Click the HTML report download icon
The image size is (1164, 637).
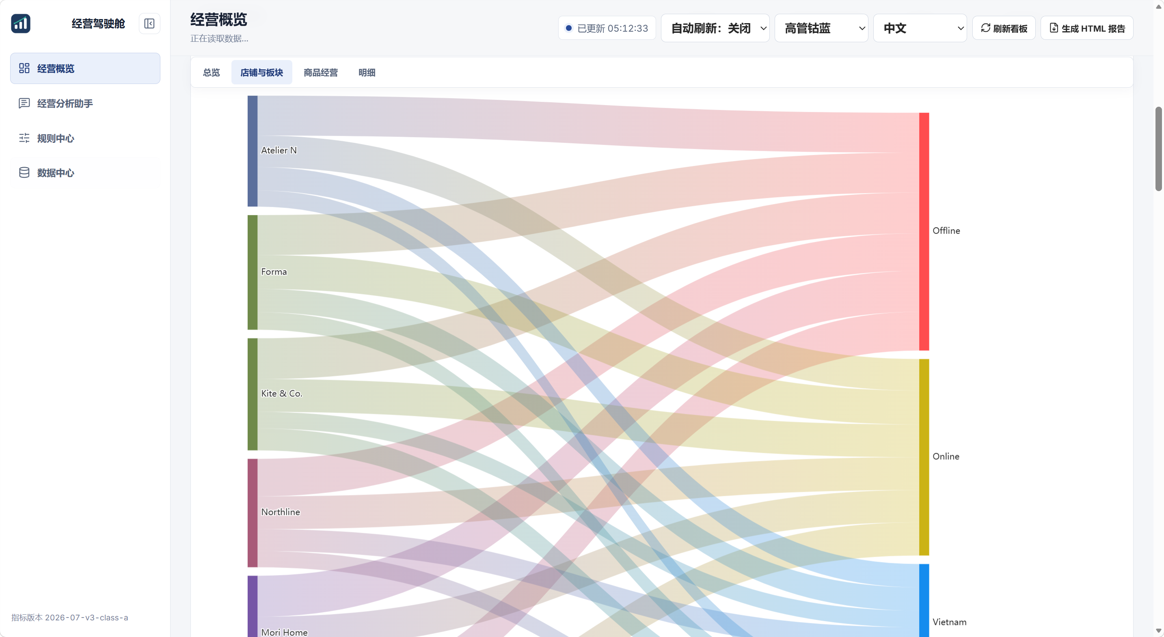tap(1054, 28)
